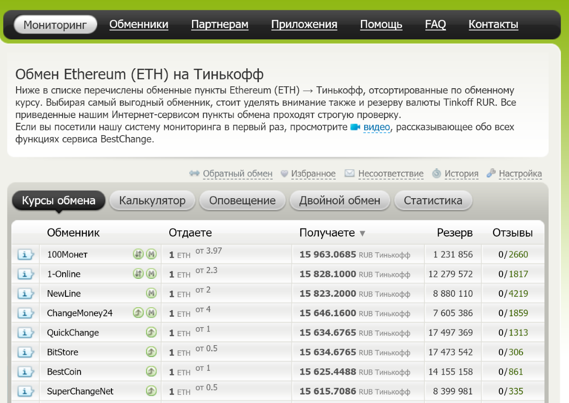Click the История link
The height and width of the screenshot is (403, 569).
coord(461,174)
